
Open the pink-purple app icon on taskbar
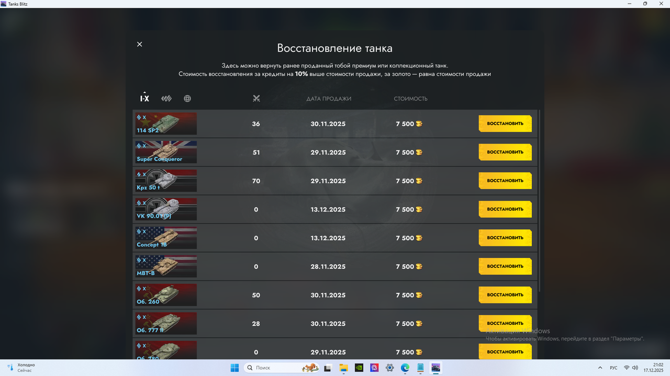(374, 368)
